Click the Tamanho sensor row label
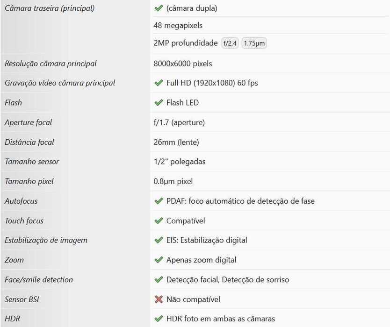Image resolution: width=390 pixels, height=327 pixels. point(32,162)
